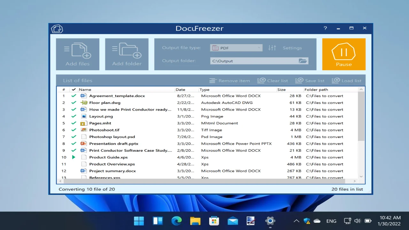Click the checkmark for Presentation draft.pptx
409x230 pixels.
coord(74,143)
